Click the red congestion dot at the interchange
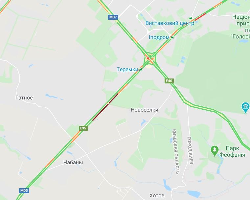The width and height of the screenshot is (250, 200). [x=148, y=58]
